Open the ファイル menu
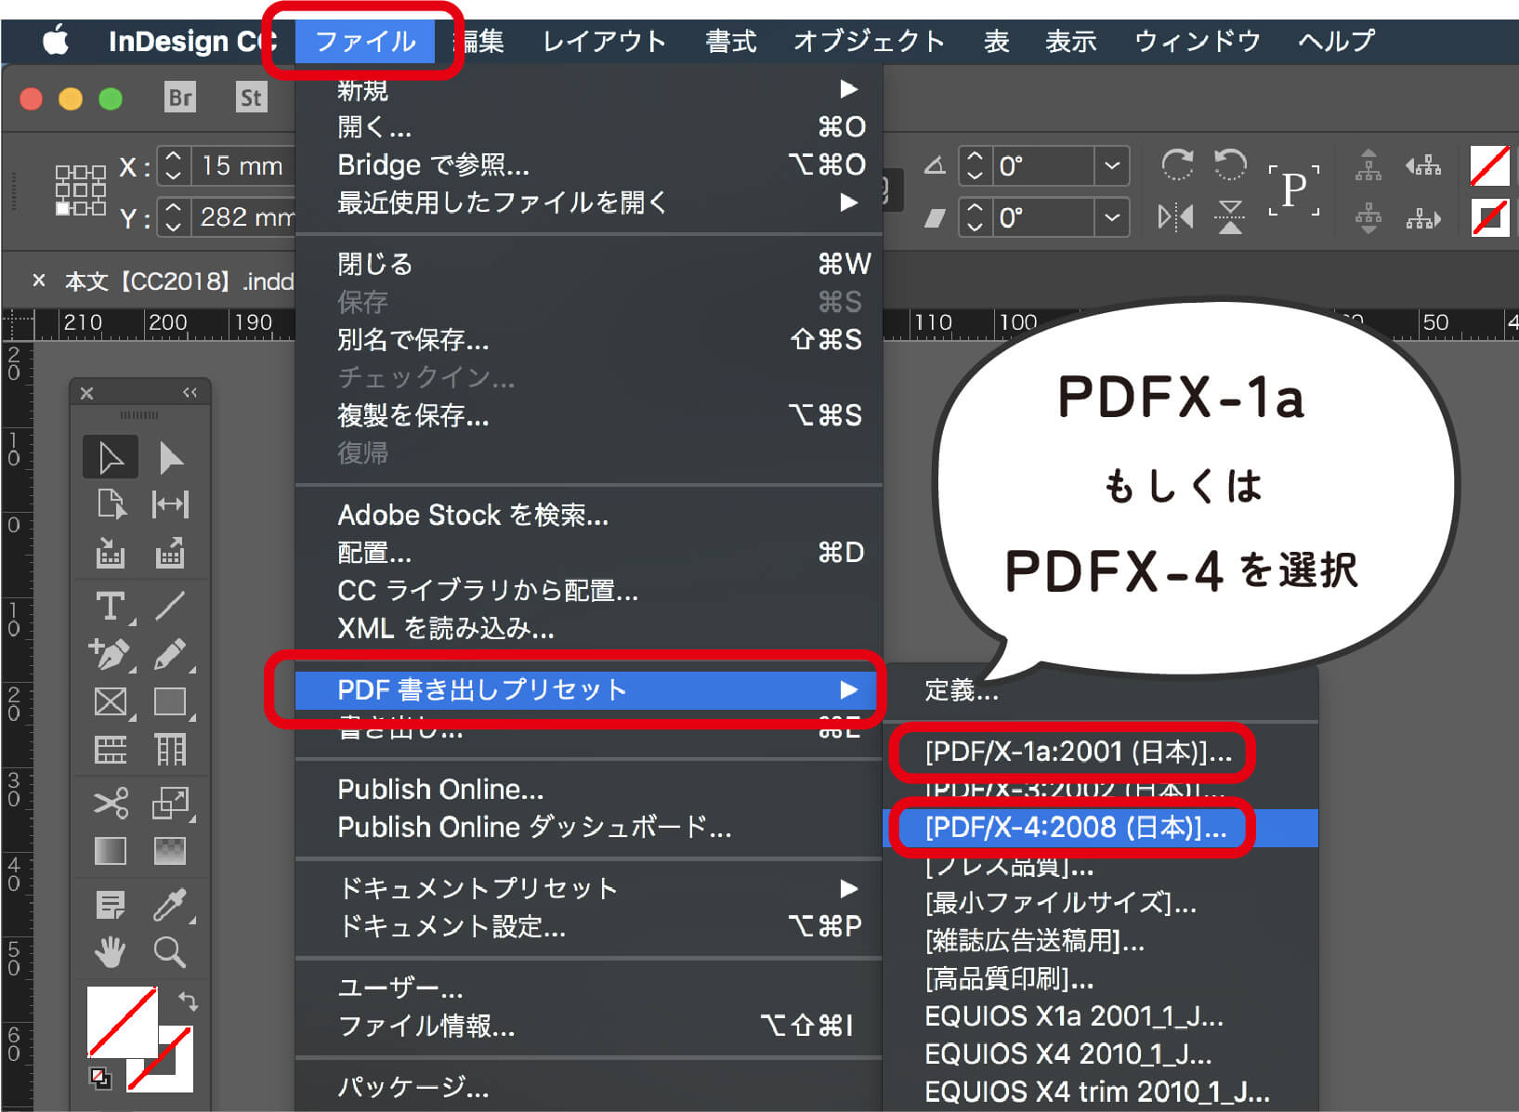The width and height of the screenshot is (1519, 1112). [365, 42]
